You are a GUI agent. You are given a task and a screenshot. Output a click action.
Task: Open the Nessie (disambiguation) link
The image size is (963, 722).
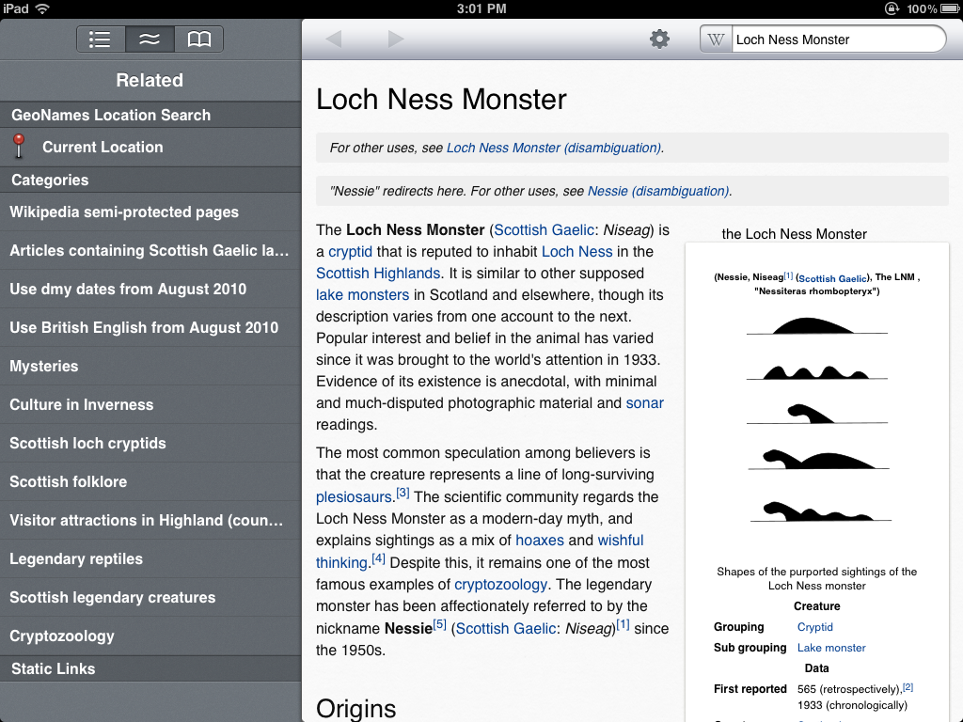point(657,191)
